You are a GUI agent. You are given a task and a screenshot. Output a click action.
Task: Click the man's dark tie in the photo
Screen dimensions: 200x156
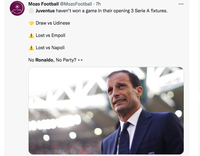pyautogui.click(x=124, y=139)
